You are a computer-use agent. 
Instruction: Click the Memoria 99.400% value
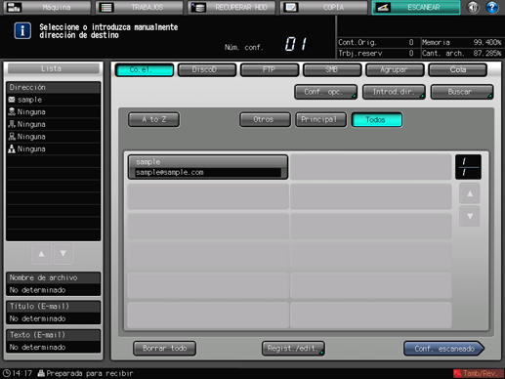point(487,42)
